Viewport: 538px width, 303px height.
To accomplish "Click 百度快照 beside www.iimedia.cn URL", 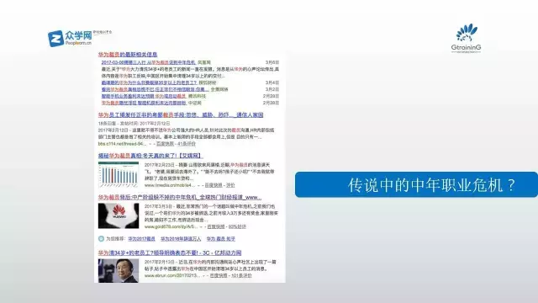I will [x=214, y=185].
